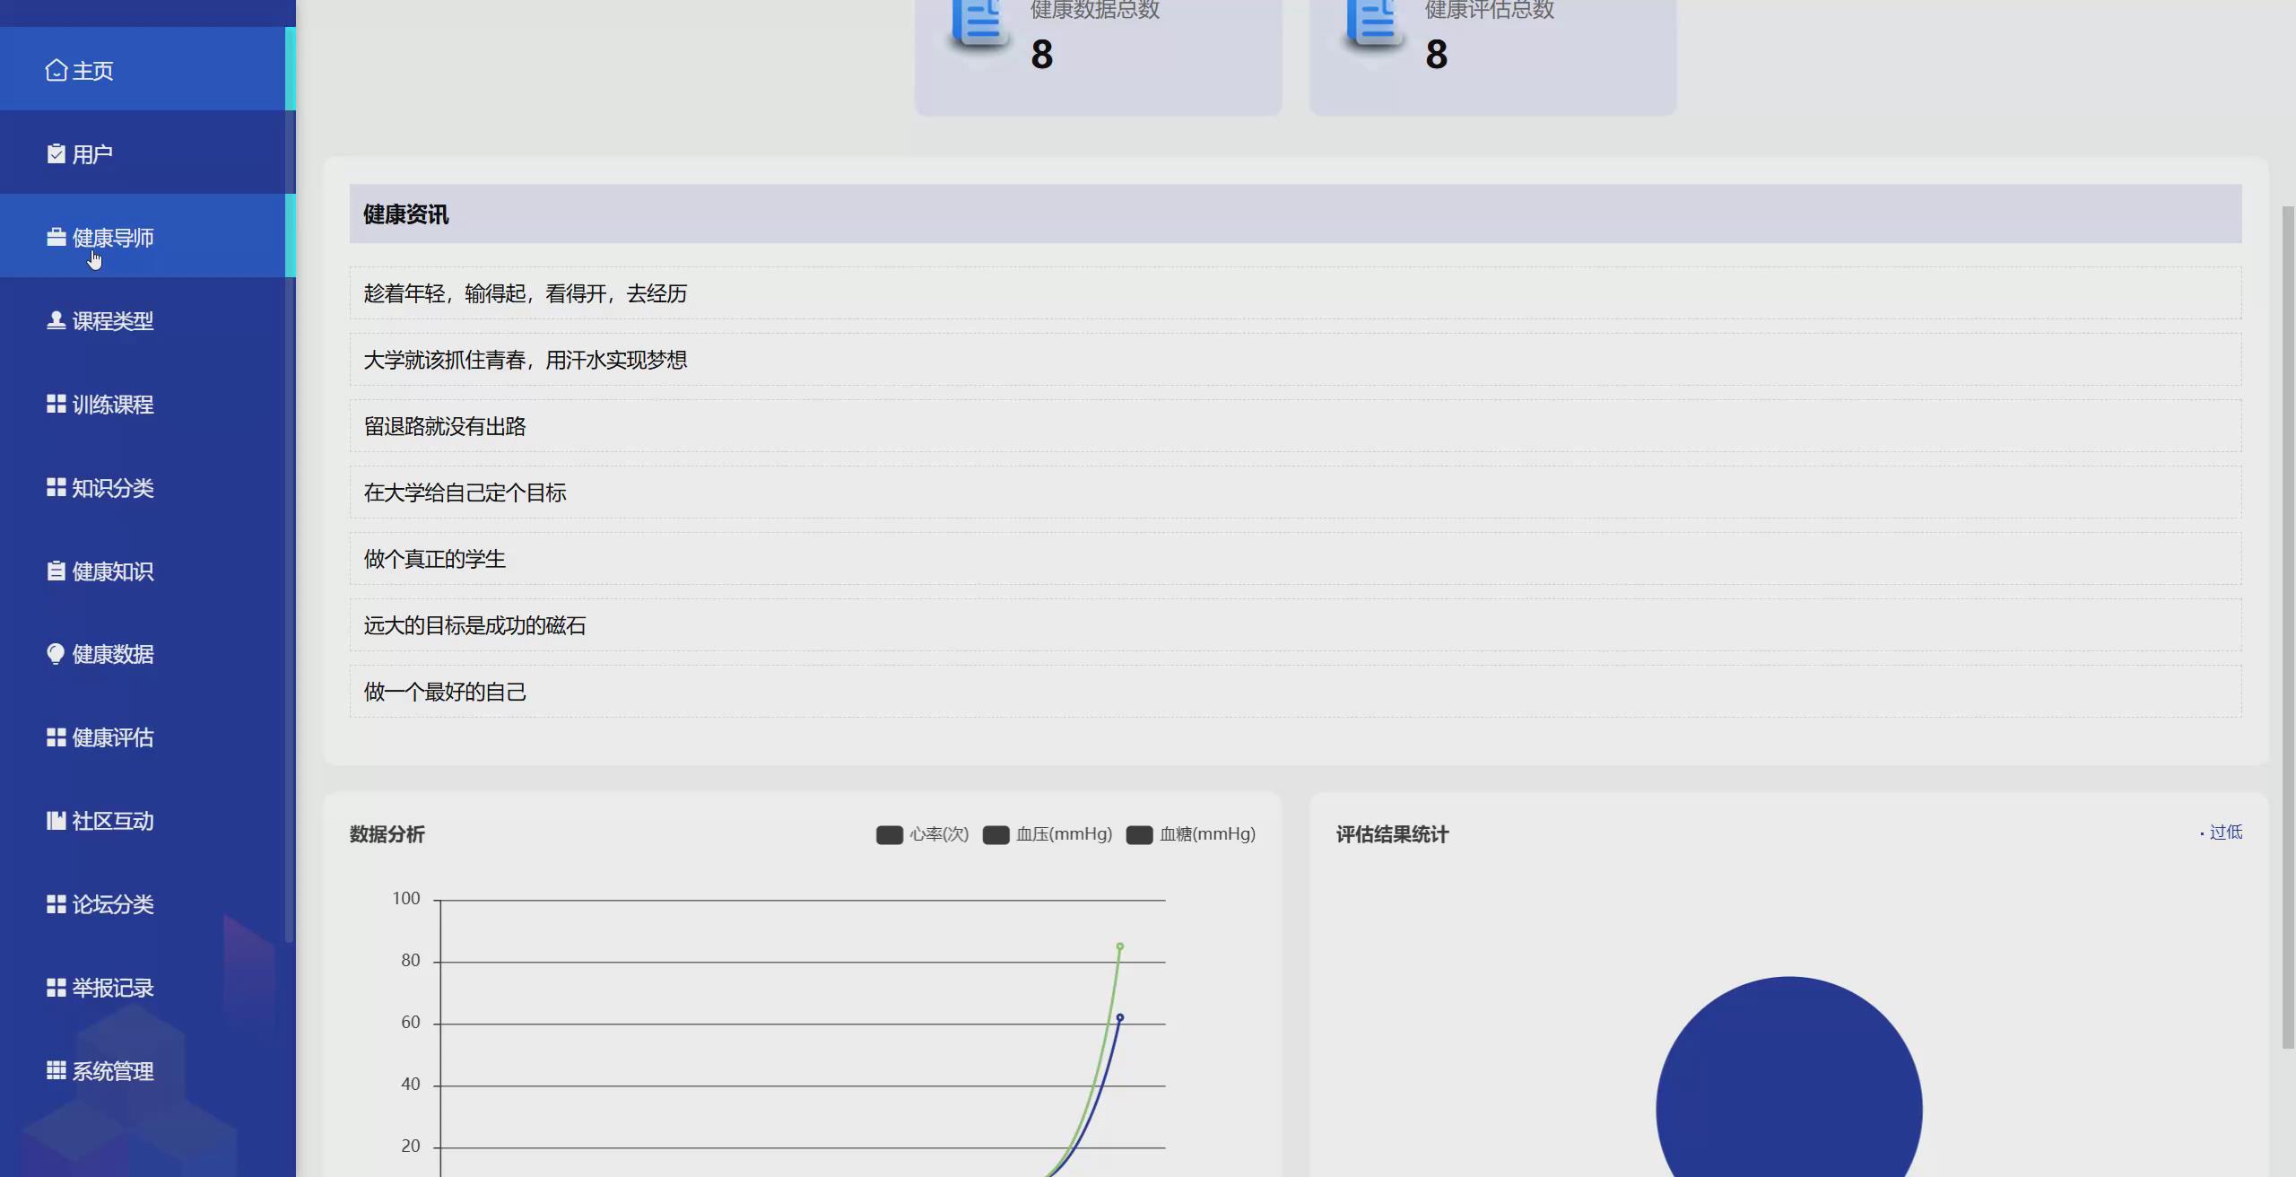Open news item 做一个最好的自己
Image resolution: width=2296 pixels, height=1177 pixels.
pos(1295,692)
